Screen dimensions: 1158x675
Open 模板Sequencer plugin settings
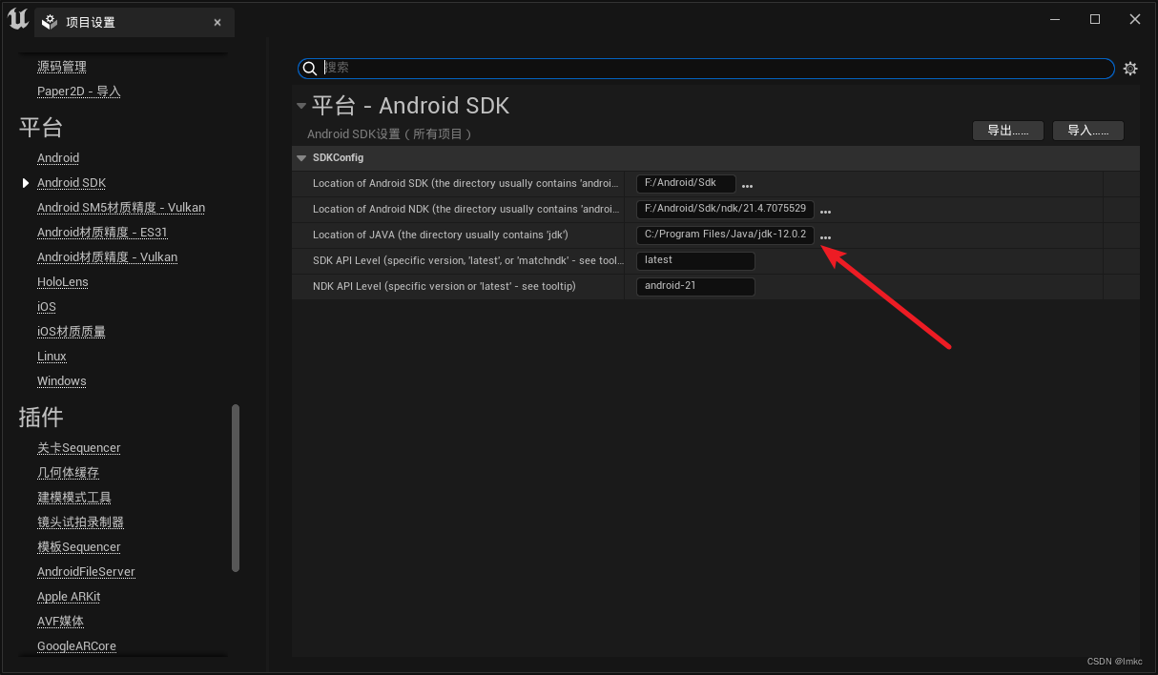tap(79, 547)
